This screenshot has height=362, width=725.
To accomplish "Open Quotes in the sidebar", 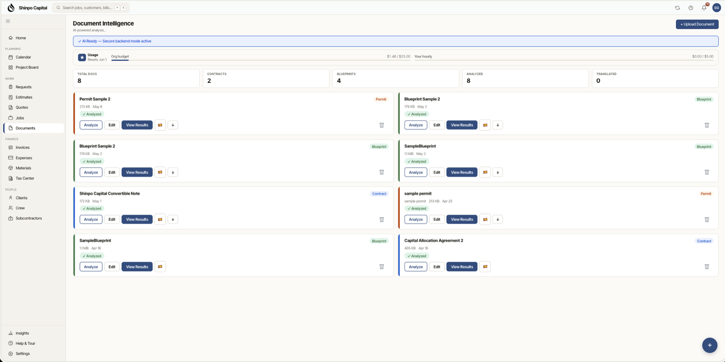I will 33,107.
